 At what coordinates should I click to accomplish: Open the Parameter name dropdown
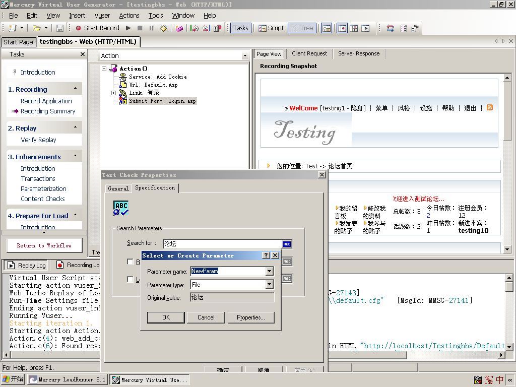[270, 271]
